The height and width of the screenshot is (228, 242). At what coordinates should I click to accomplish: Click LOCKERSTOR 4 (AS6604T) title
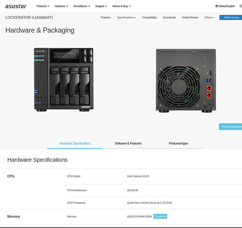(x=29, y=18)
